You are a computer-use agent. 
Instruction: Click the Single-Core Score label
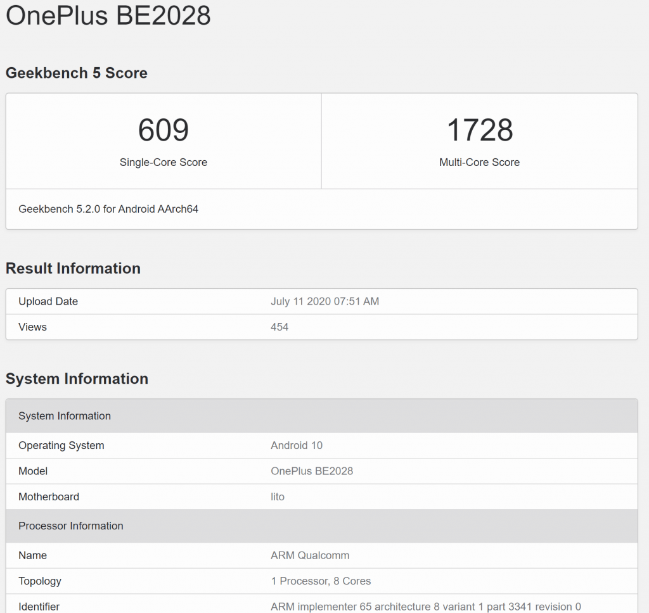click(x=164, y=162)
